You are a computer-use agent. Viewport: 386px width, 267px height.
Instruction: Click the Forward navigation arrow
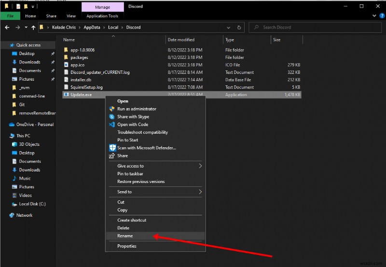click(17, 28)
